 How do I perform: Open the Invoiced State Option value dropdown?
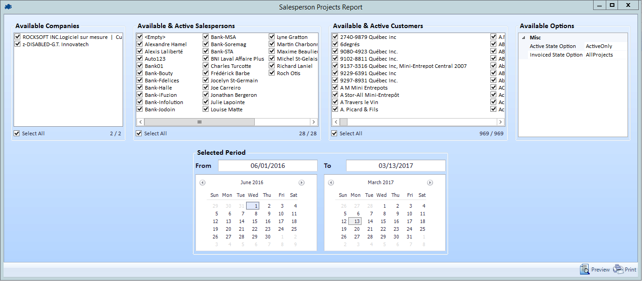pos(605,55)
